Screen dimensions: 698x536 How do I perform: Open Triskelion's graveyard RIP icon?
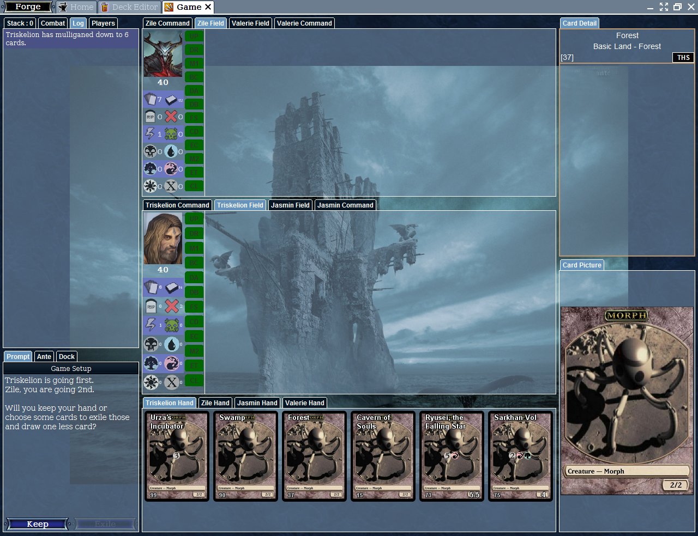click(x=151, y=306)
